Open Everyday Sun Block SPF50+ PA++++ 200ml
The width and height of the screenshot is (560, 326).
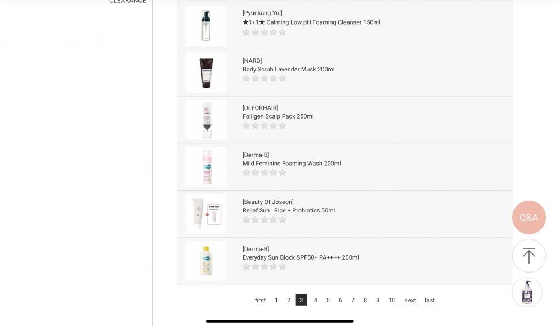301,257
